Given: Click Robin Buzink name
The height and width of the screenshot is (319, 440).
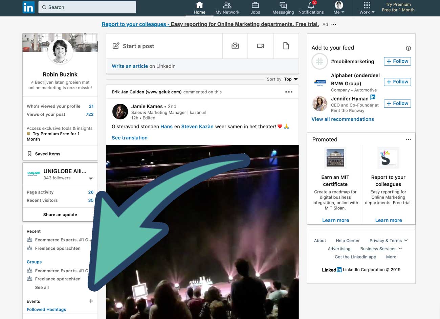Looking at the screenshot, I should tap(60, 74).
